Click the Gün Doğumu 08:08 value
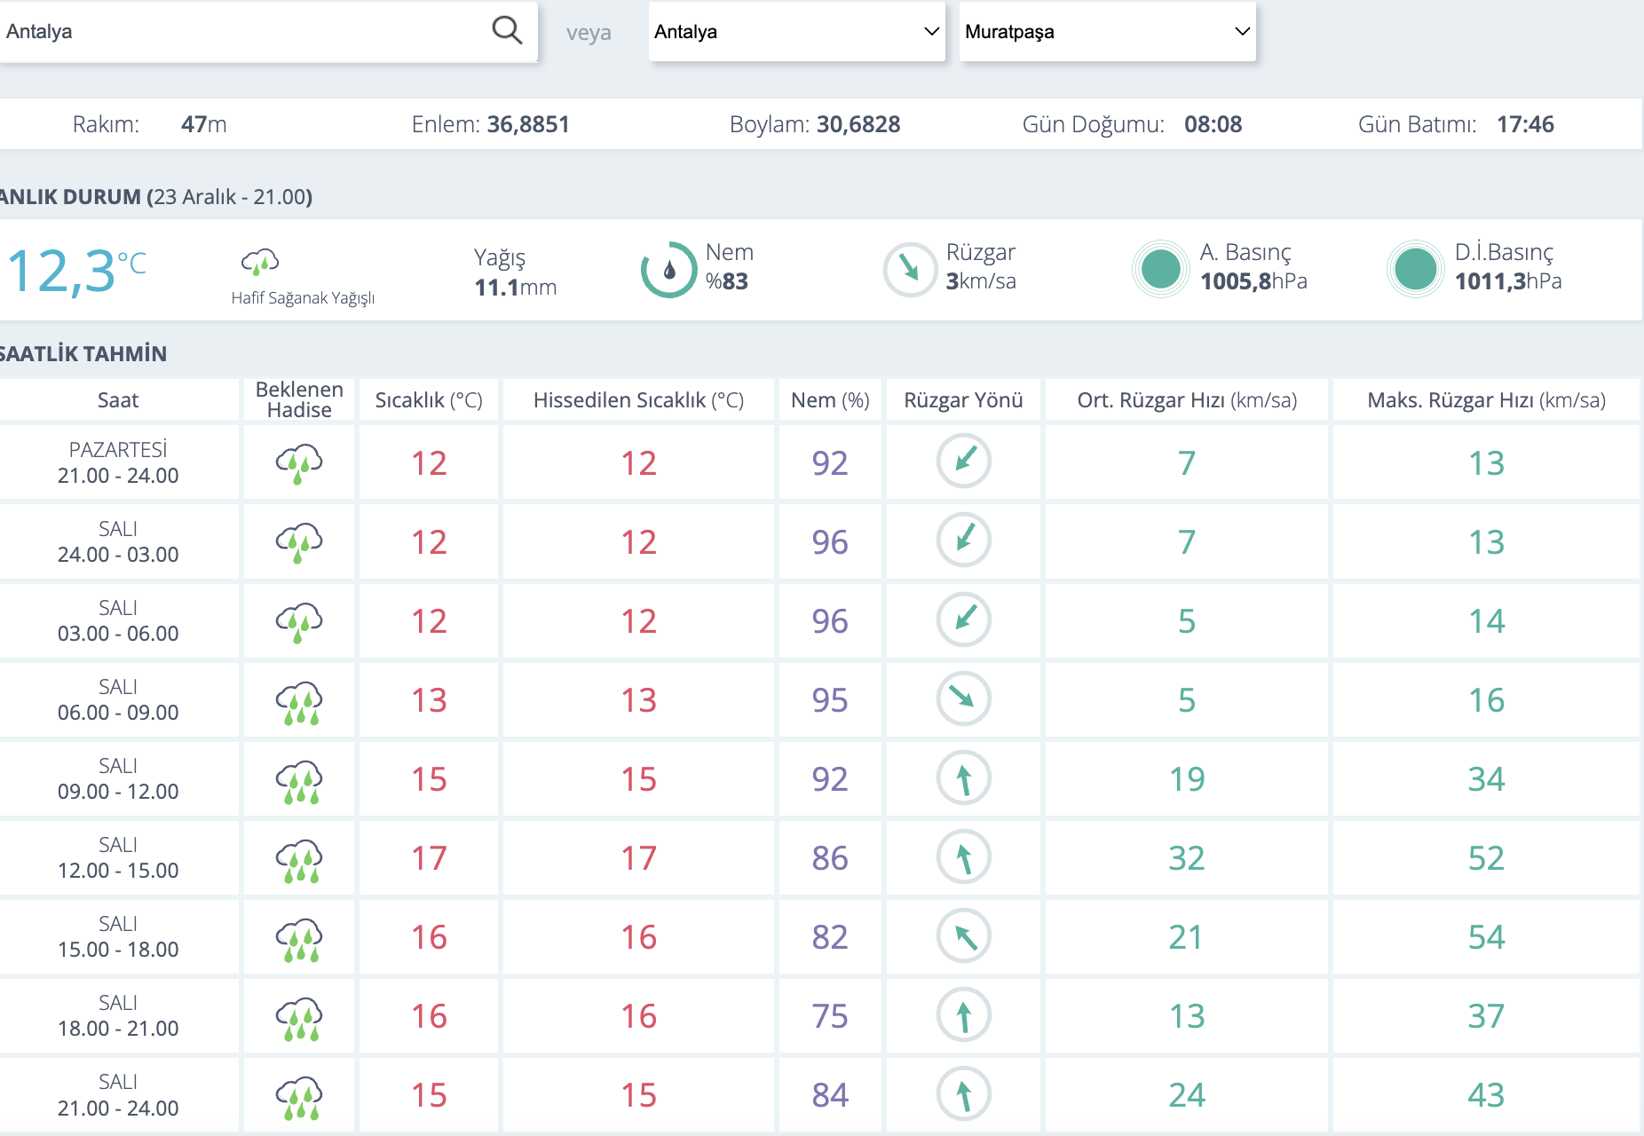1644x1136 pixels. [x=1213, y=124]
